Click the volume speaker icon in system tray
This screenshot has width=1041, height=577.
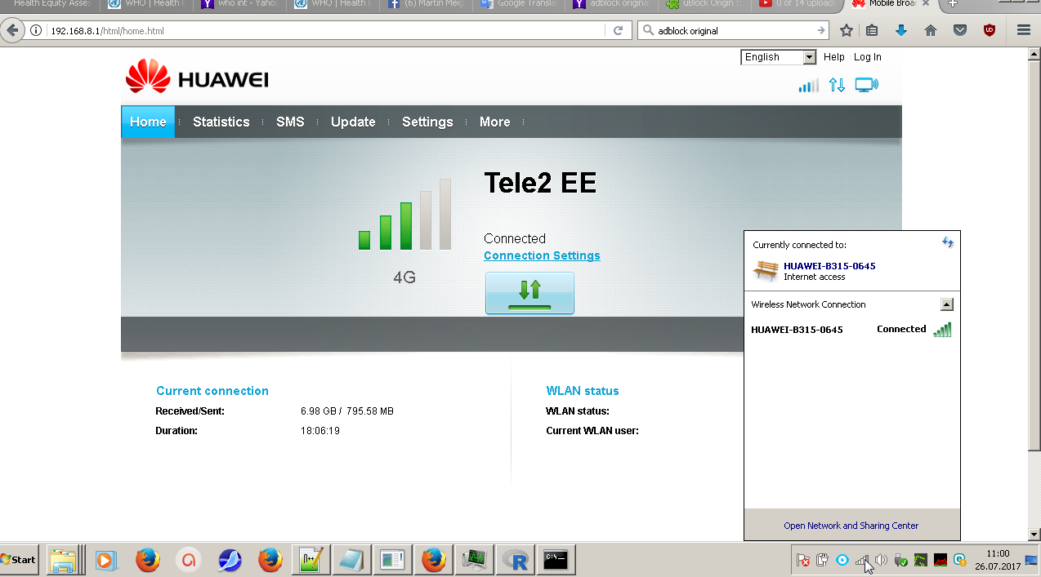tap(881, 560)
